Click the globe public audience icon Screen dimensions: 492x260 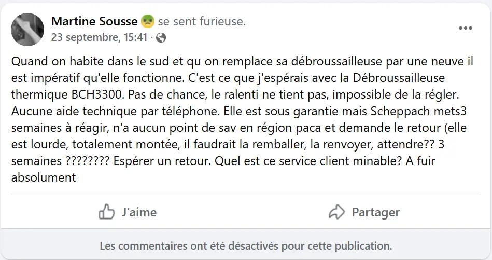tap(161, 37)
